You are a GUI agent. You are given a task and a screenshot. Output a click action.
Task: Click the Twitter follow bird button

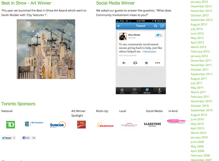coord(159,35)
